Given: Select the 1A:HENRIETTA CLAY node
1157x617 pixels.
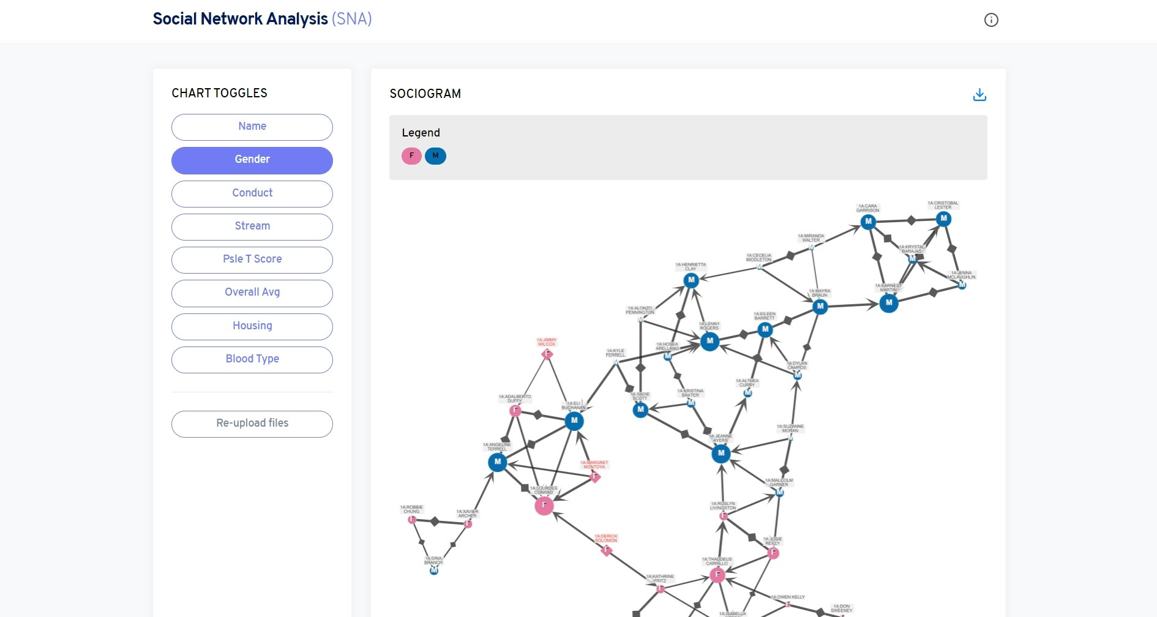Looking at the screenshot, I should [x=692, y=280].
